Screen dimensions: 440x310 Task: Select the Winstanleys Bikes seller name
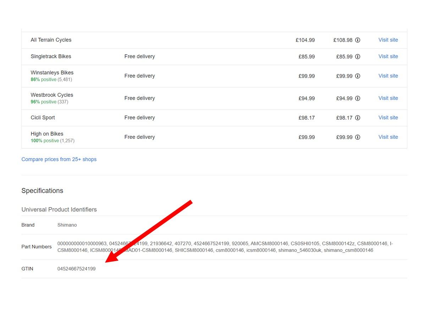(x=52, y=73)
